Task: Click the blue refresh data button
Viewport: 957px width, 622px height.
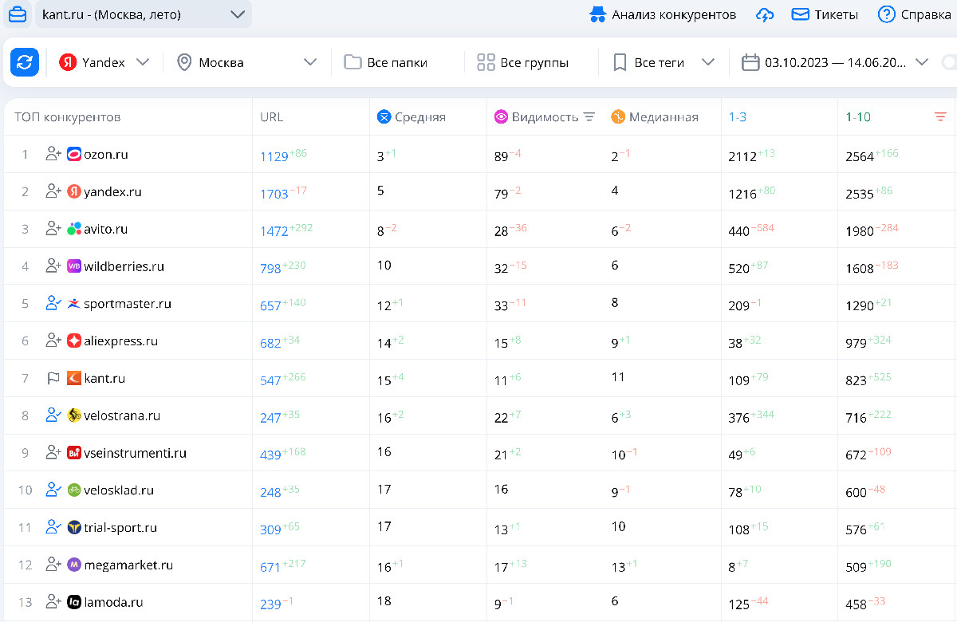Action: point(25,62)
